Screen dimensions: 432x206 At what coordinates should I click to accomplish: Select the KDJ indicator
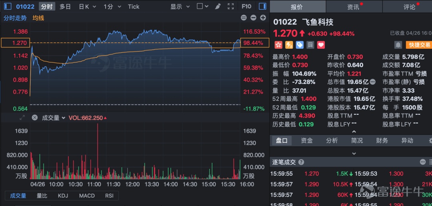tap(63, 196)
